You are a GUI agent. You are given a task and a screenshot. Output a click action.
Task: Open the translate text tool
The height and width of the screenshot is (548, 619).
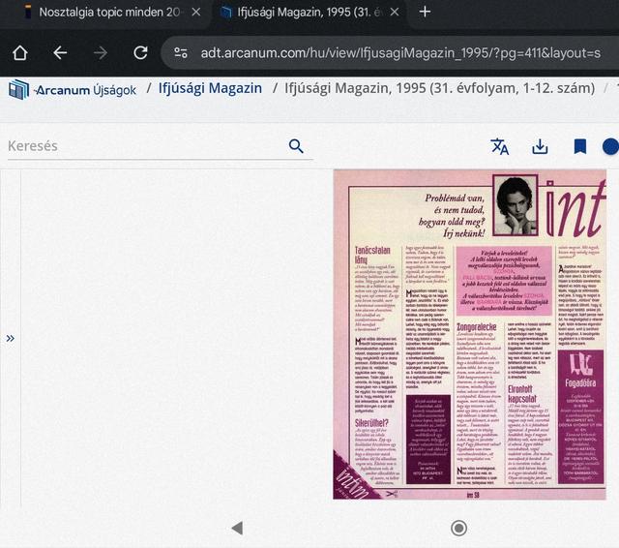[x=500, y=146]
